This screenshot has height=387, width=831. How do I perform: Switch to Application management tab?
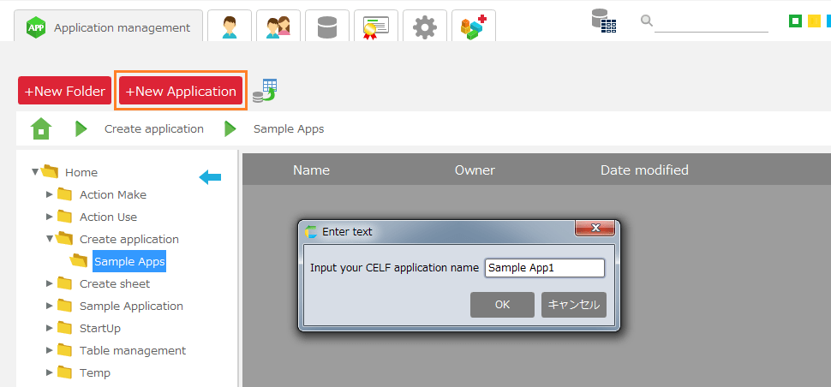(109, 27)
